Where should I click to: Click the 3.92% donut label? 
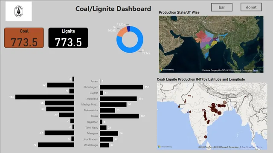pos(122,25)
